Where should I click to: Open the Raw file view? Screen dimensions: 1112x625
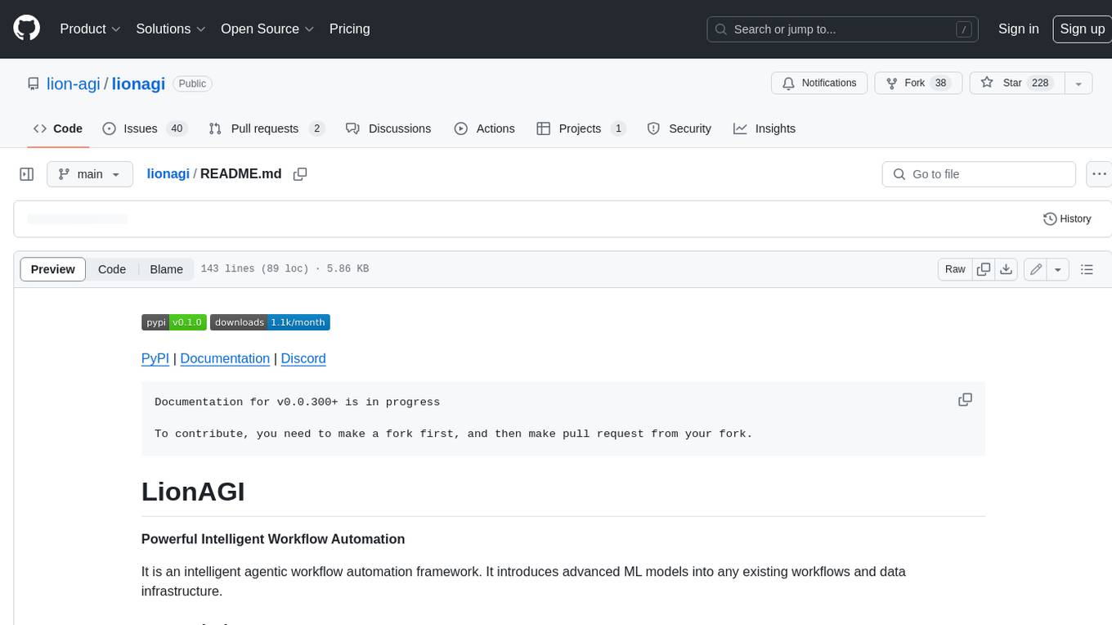(x=955, y=269)
